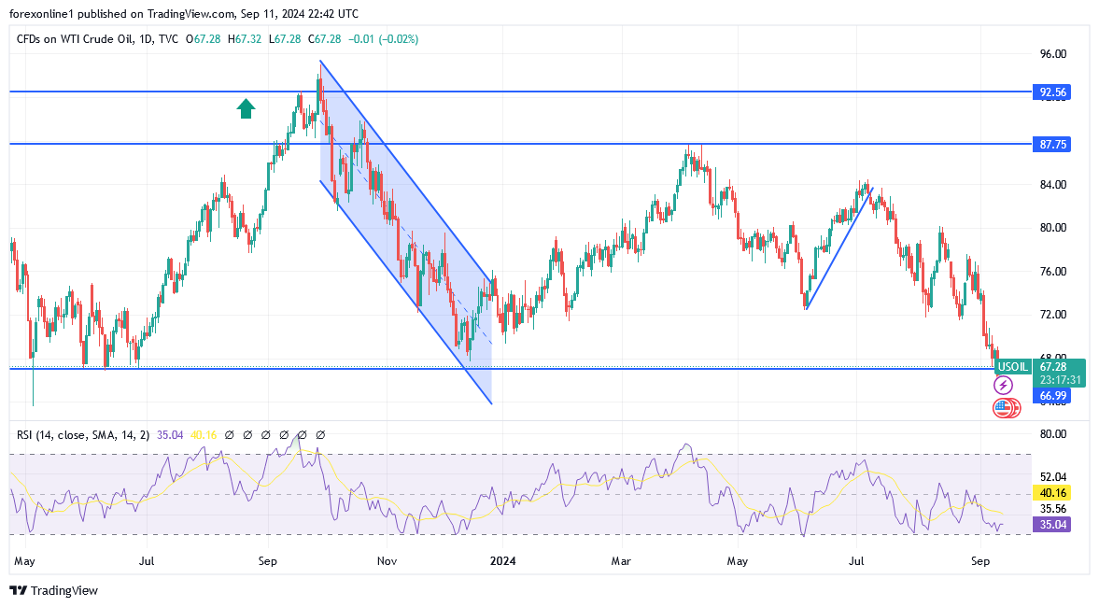Click the close value C67.28

coord(323,39)
